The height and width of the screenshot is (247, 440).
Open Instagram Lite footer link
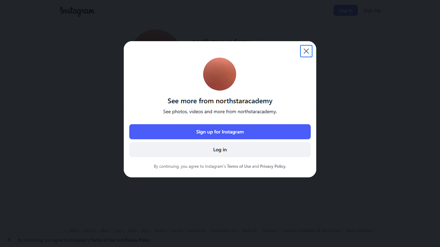point(224,231)
